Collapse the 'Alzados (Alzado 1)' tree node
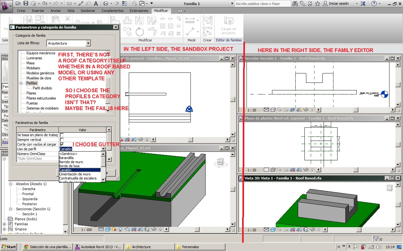The width and height of the screenshot is (403, 251). (10, 184)
